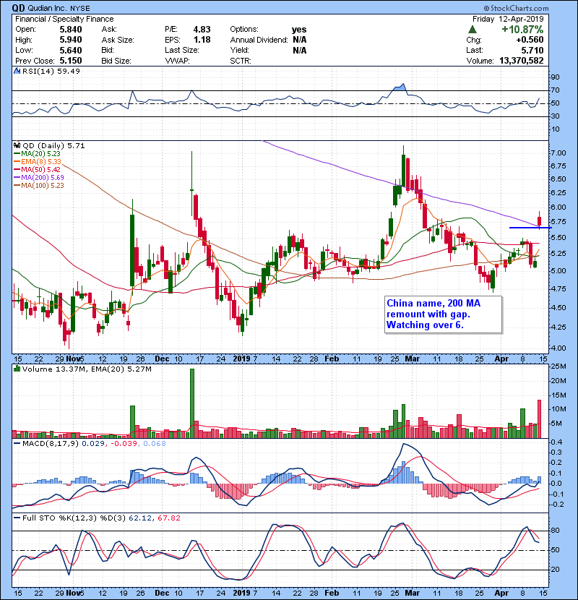Click the 0.4 MACD axis label

coord(557,442)
